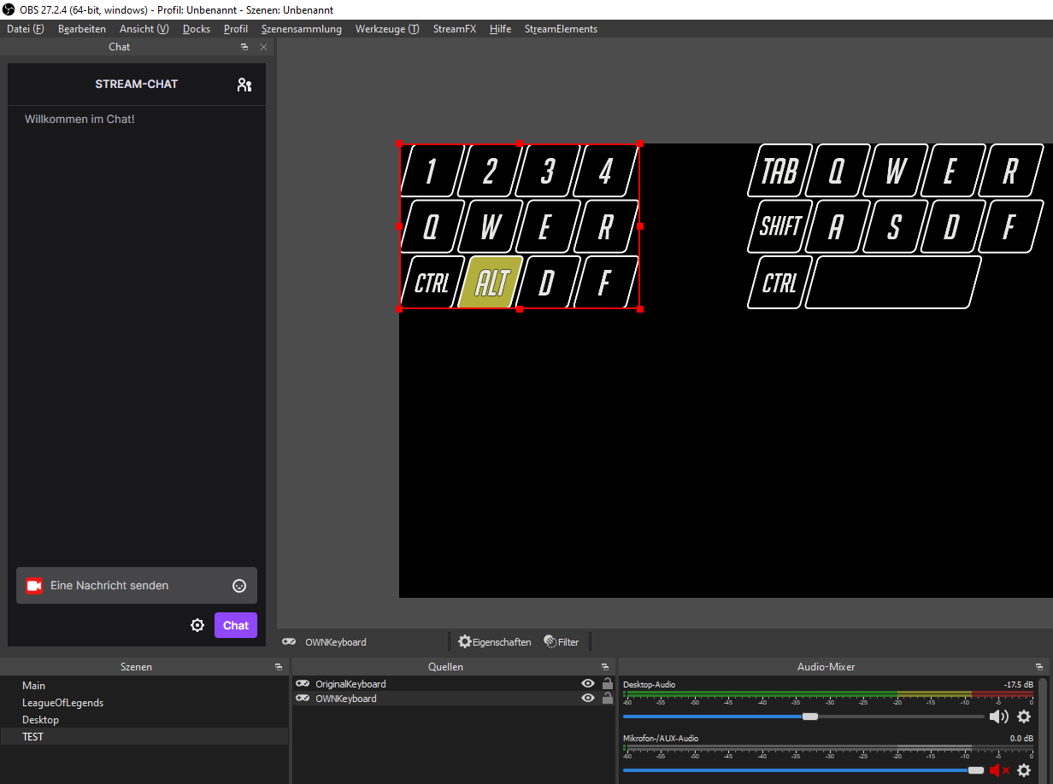Viewport: 1053px width, 784px height.
Task: Unmute the Mikrofon-/AUX-Audio channel
Action: pyautogui.click(x=998, y=769)
